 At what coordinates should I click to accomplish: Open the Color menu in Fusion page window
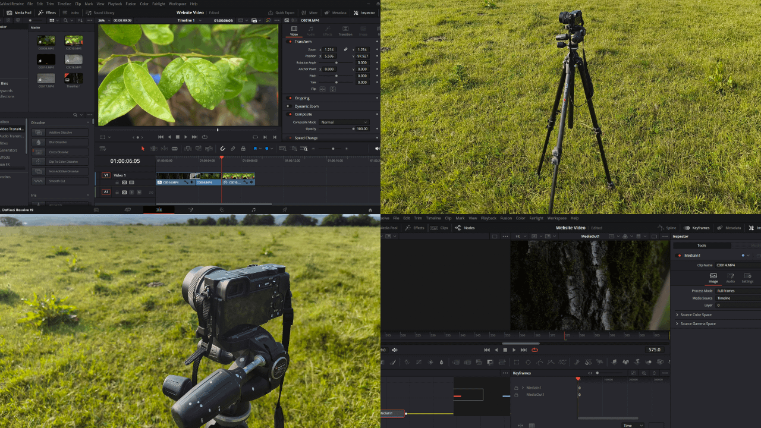(520, 218)
